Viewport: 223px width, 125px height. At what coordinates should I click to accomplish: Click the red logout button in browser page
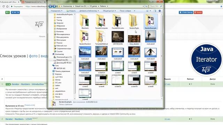pos(198,12)
